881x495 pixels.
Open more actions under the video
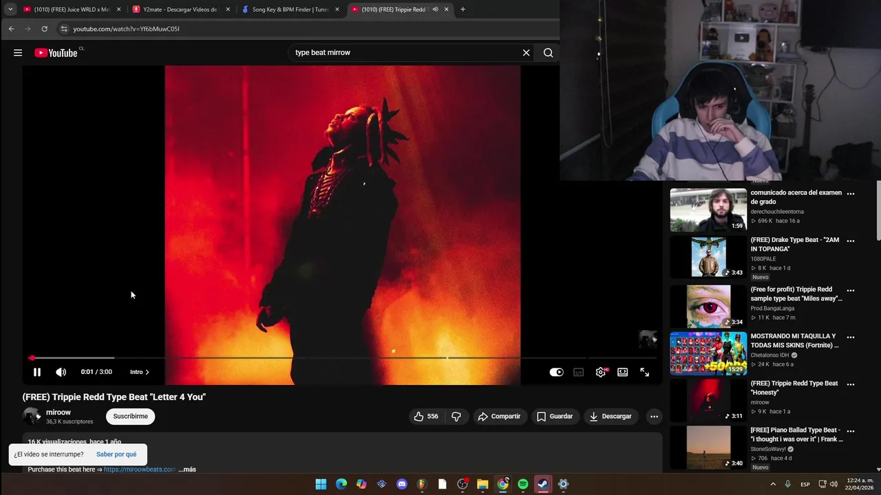point(654,416)
